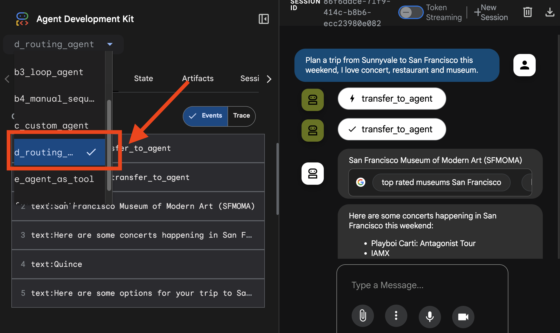Image resolution: width=560 pixels, height=333 pixels.
Task: Collapse the sidebar with the panel icon
Action: click(x=264, y=19)
